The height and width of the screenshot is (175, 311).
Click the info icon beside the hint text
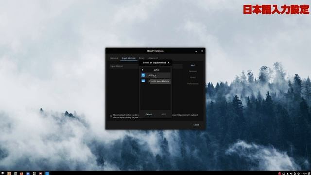[111, 116]
